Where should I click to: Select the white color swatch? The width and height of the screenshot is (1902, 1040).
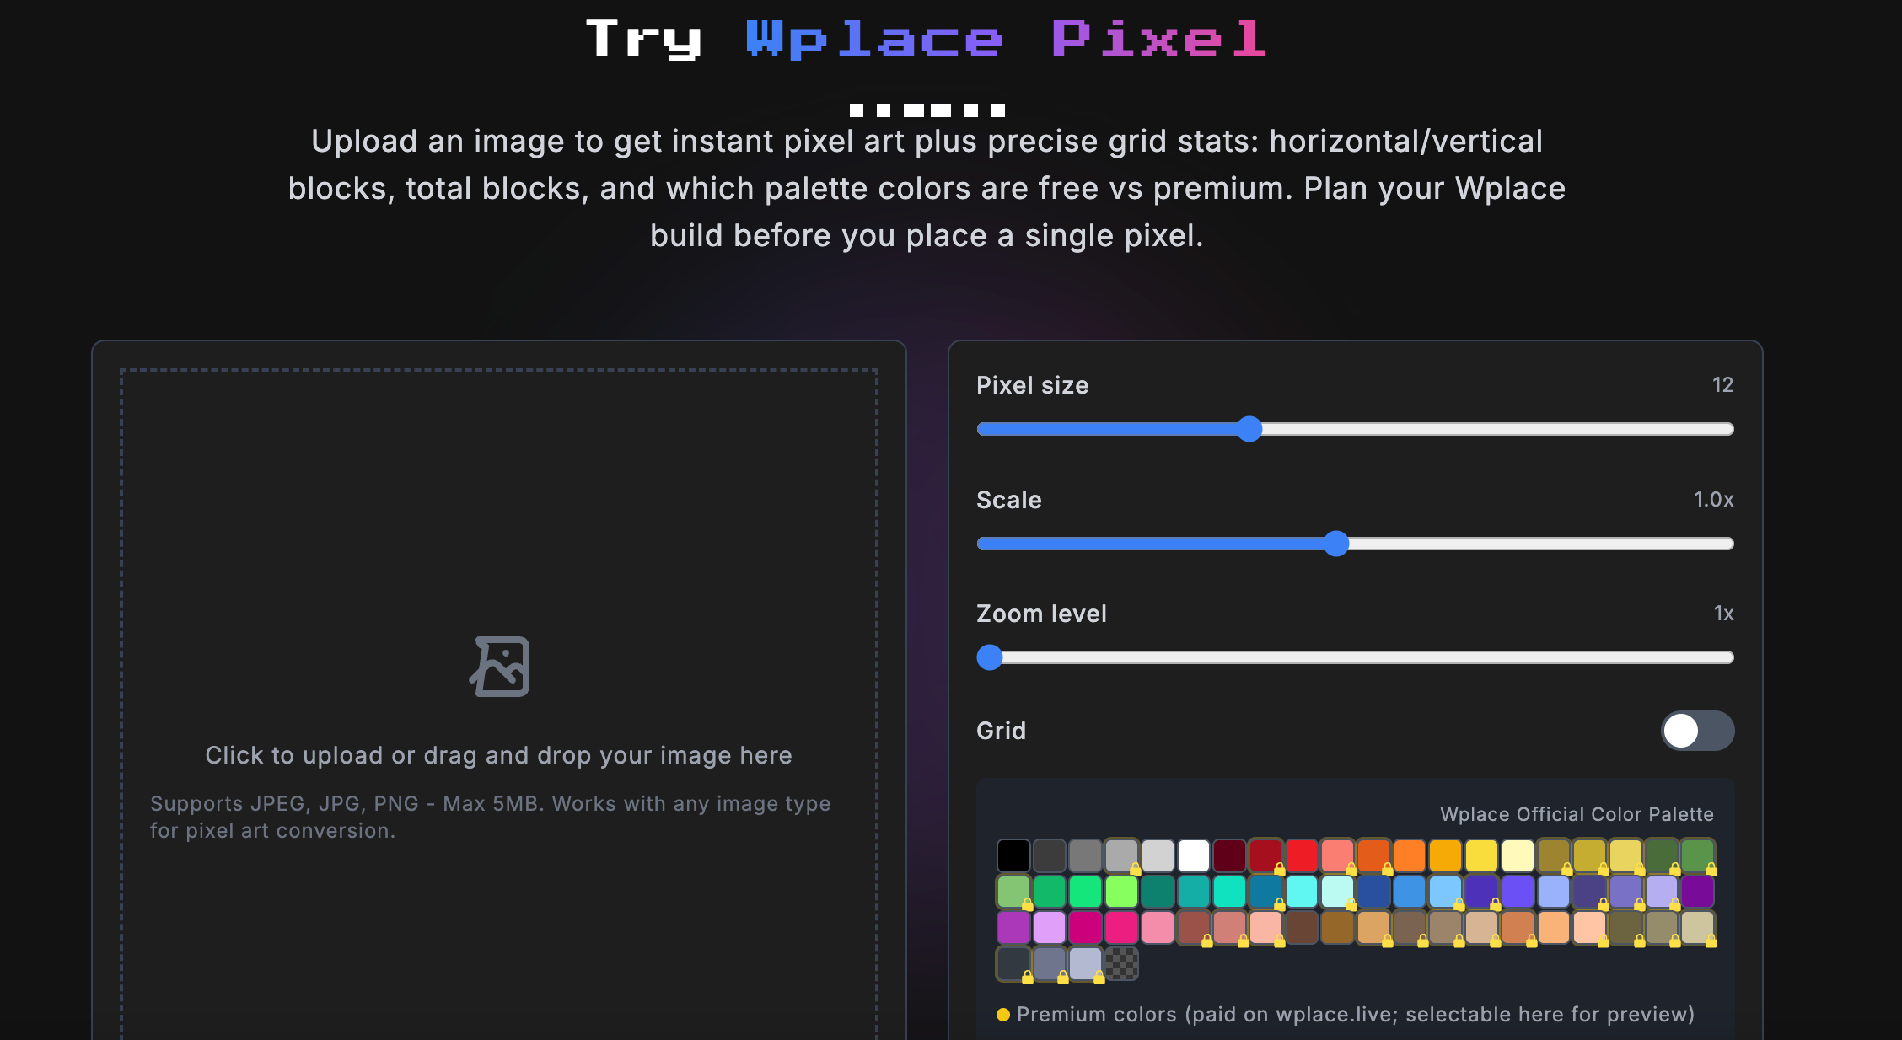pyautogui.click(x=1194, y=856)
